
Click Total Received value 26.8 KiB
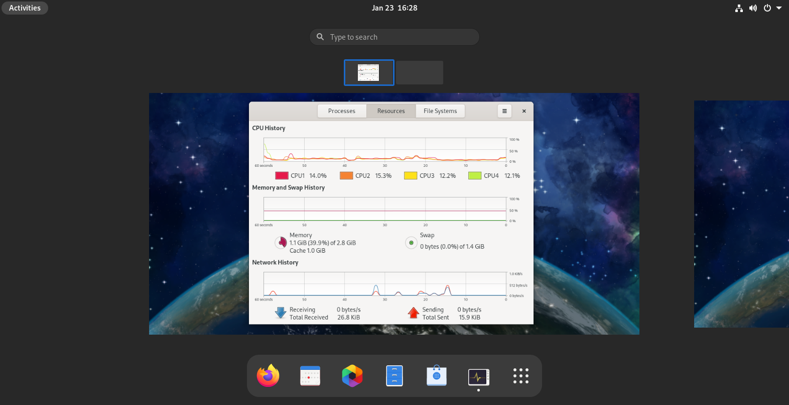[349, 318]
